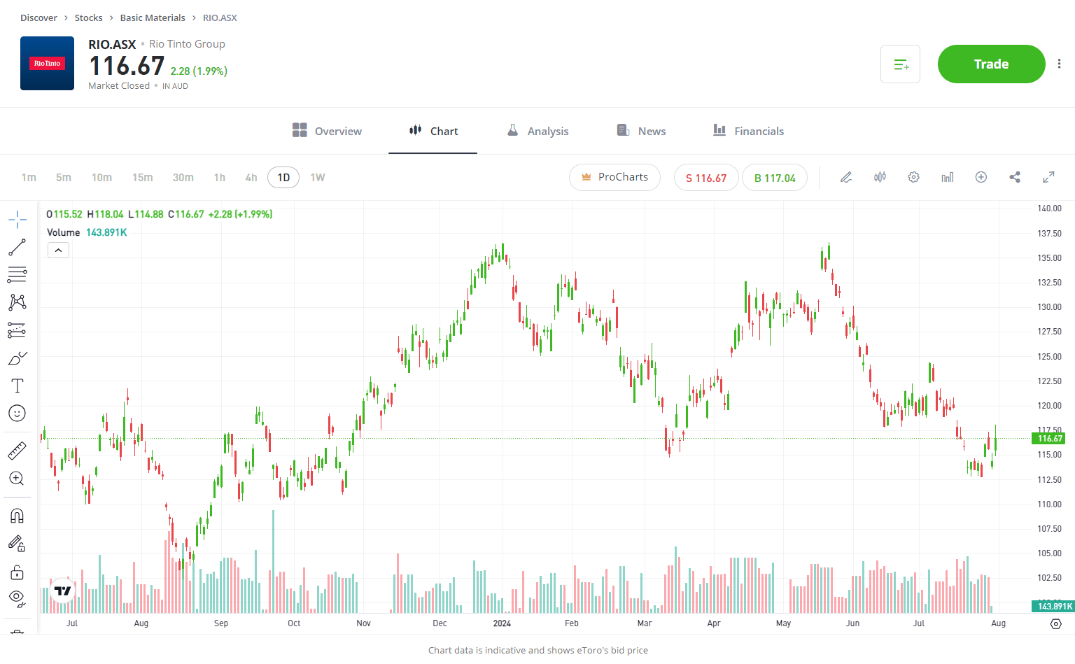
Task: Select the 1D timeframe
Action: tap(283, 178)
